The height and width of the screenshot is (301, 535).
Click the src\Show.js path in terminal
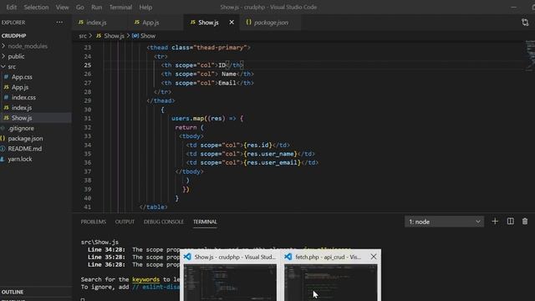pyautogui.click(x=99, y=242)
